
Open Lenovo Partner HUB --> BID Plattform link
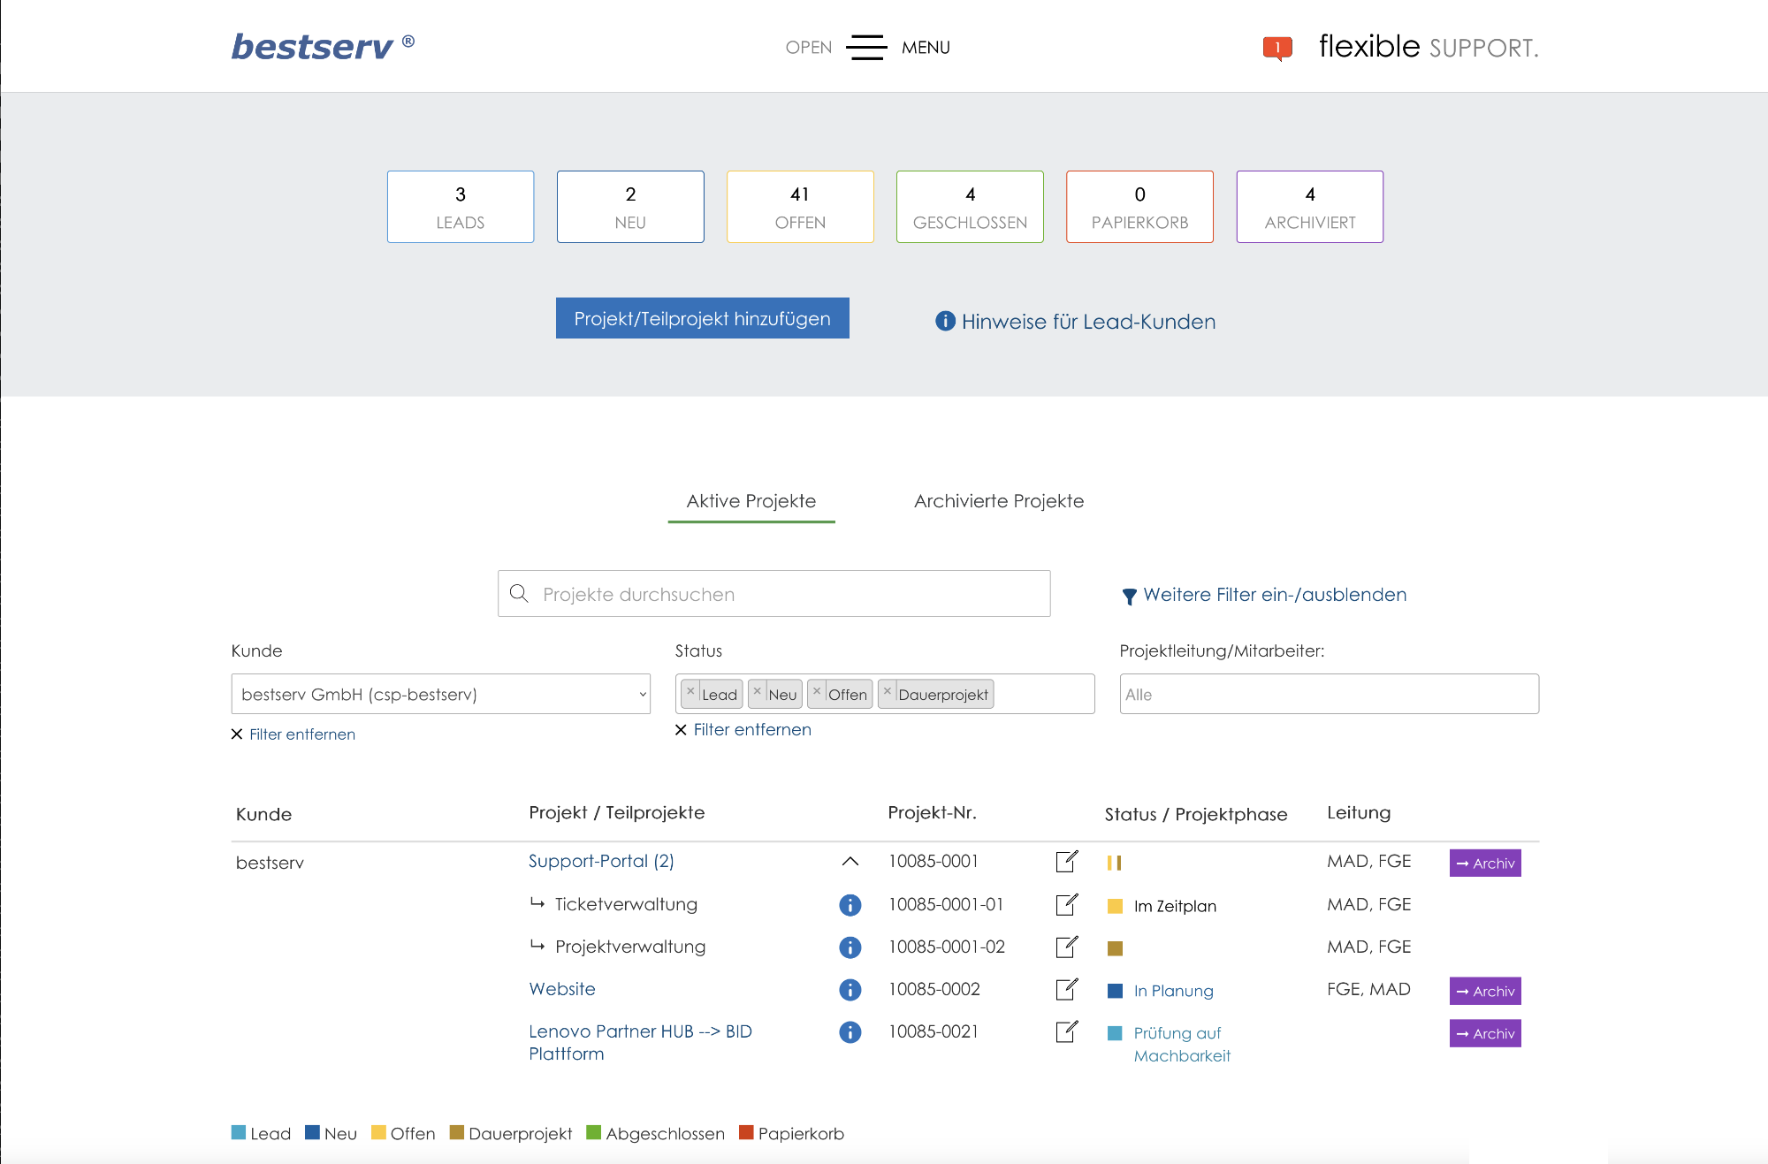click(x=640, y=1043)
